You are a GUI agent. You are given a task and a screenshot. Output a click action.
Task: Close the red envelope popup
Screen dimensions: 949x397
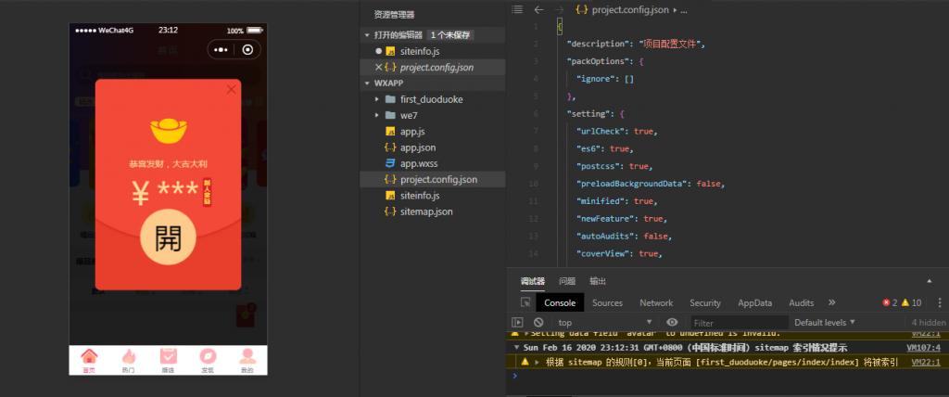point(231,90)
